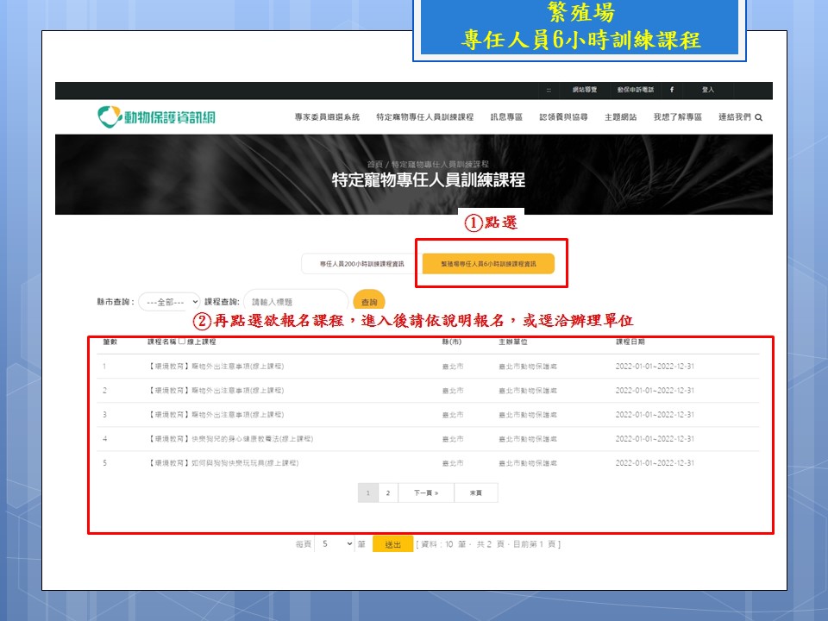This screenshot has width=828, height=621.
Task: Open the 主題網站 menu
Action: [620, 116]
